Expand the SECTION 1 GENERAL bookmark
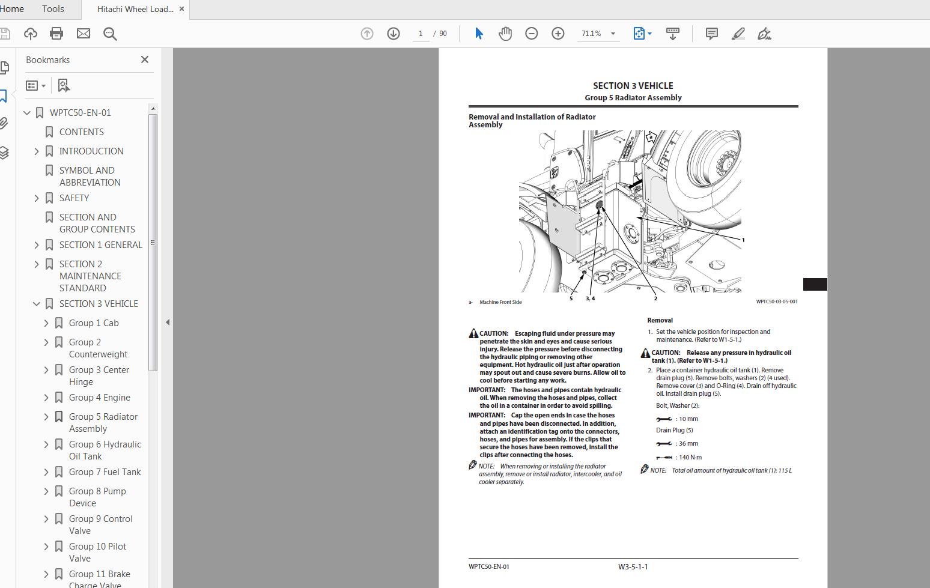 point(36,244)
